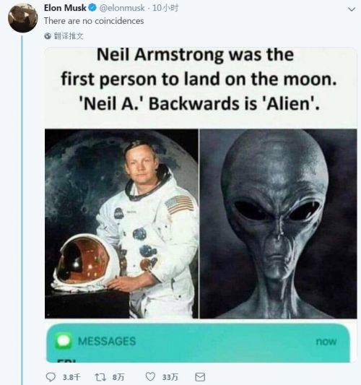Open the @elonmusk handle link

click(122, 8)
